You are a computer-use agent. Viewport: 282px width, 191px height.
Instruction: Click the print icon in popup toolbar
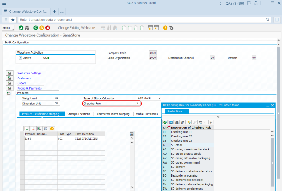point(201,122)
